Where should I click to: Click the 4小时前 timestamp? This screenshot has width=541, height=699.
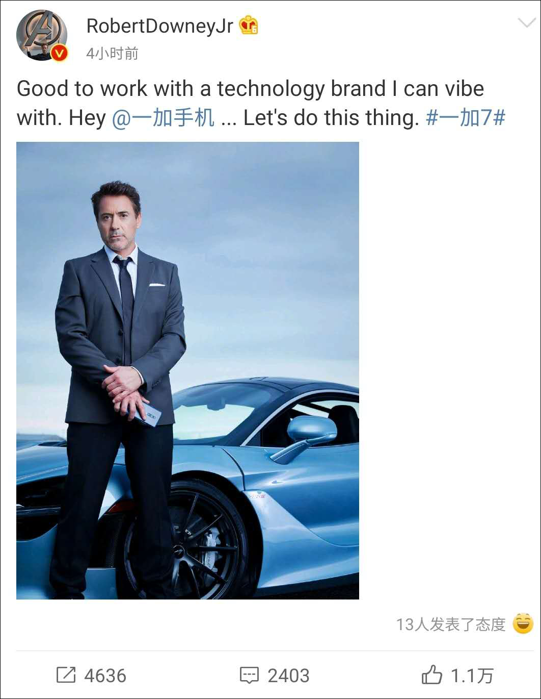112,53
